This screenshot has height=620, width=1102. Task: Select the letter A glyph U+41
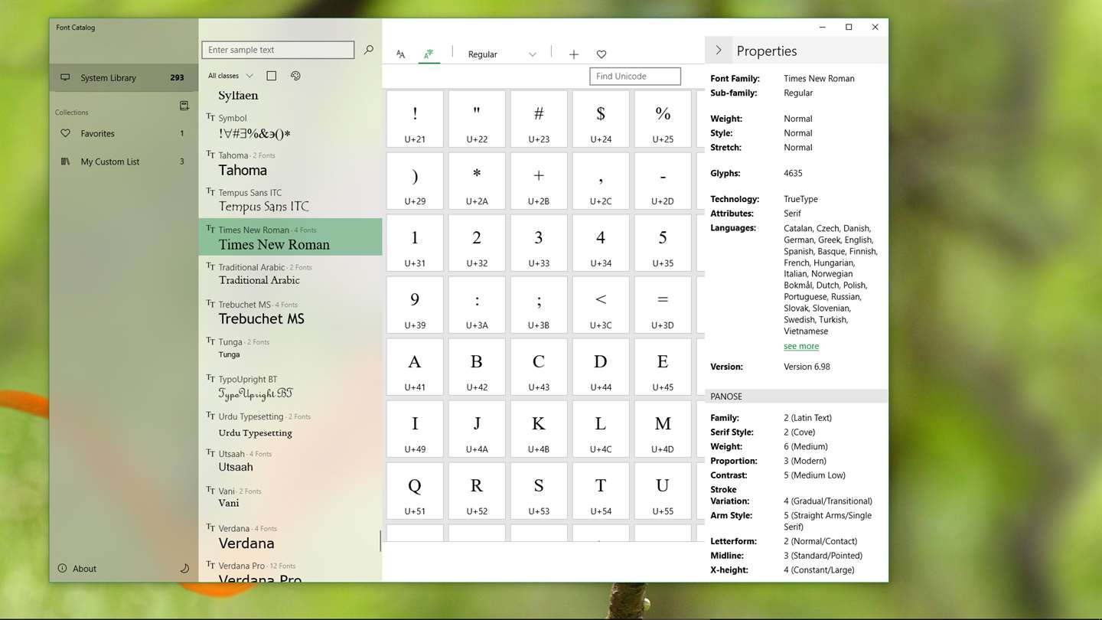click(x=415, y=367)
